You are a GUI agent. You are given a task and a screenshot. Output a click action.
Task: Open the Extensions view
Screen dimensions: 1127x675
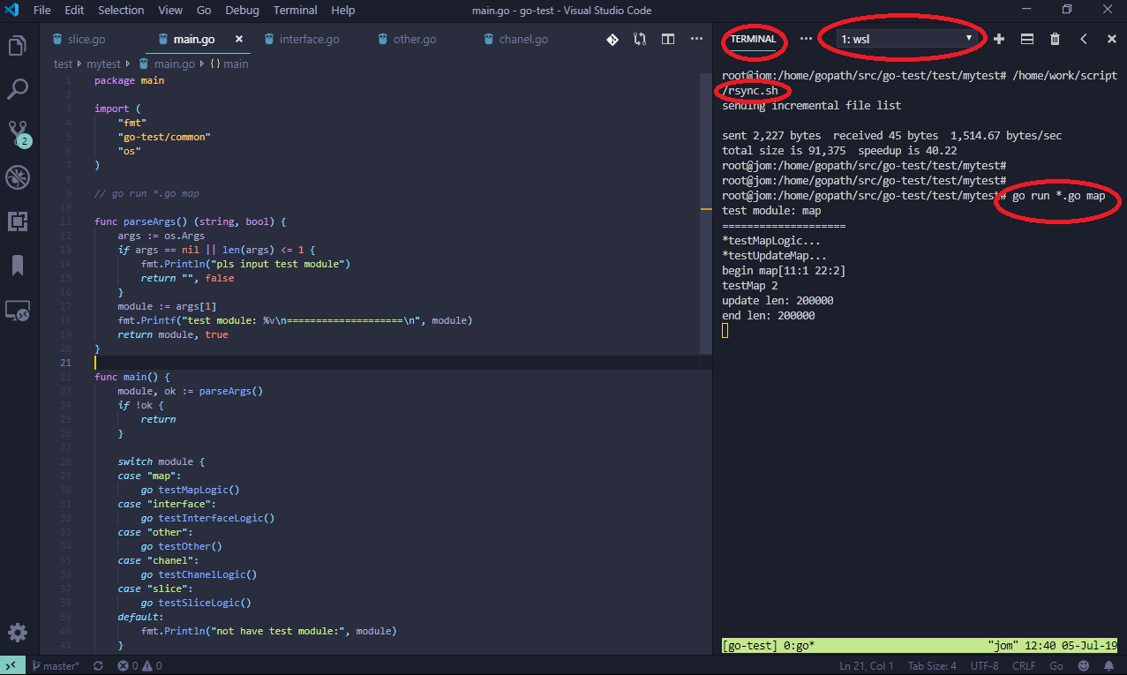[16, 221]
